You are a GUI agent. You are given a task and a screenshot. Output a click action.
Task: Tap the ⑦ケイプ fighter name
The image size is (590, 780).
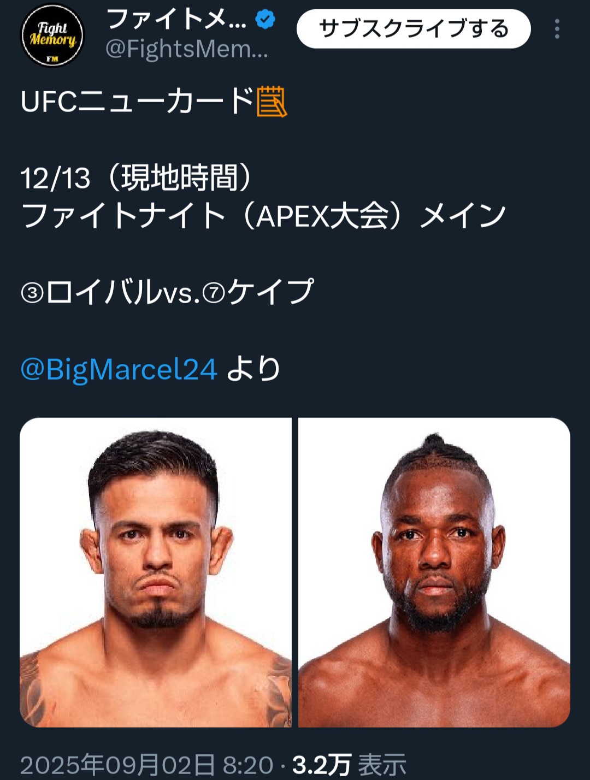(x=258, y=292)
